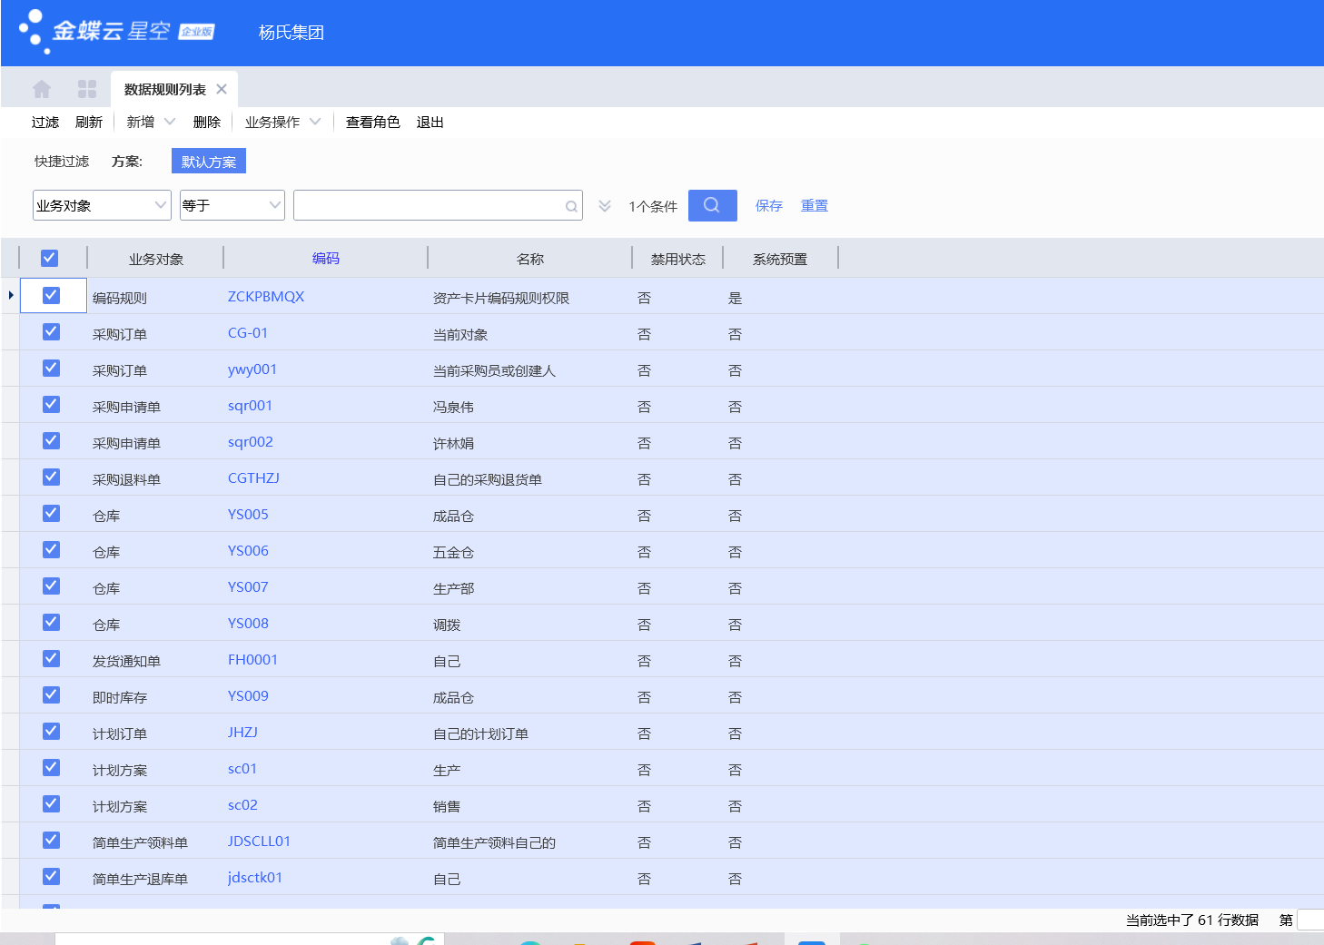Uncheck the YS005 row checkbox
The image size is (1324, 945).
click(x=52, y=513)
